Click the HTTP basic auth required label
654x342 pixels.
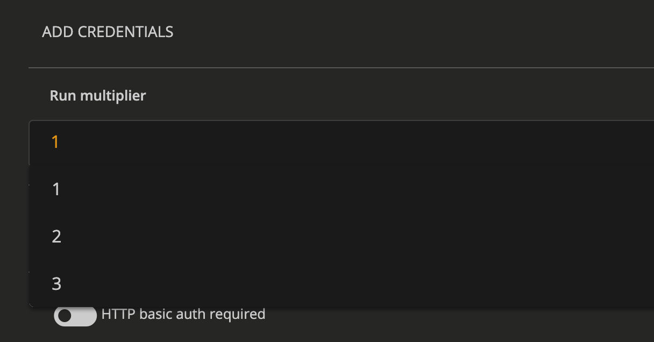click(183, 314)
